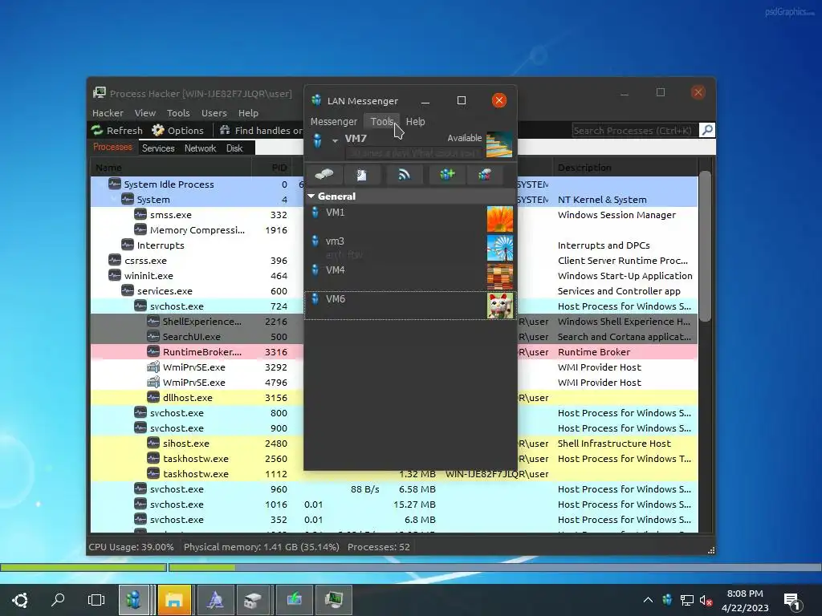Switch to the Network tab

pos(200,148)
